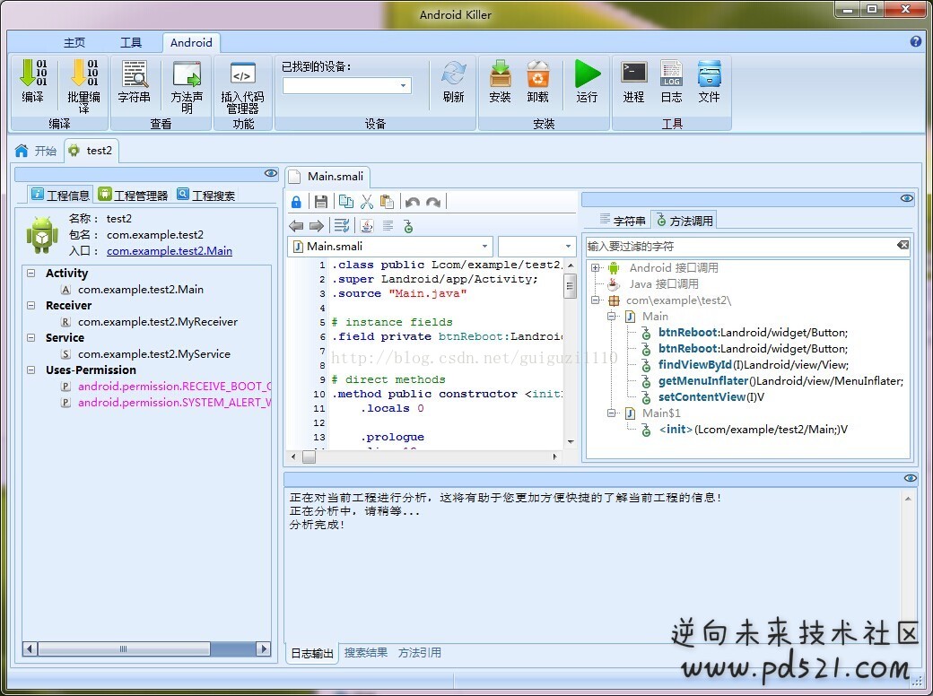Collapse the com\example\test2\ package node
Image resolution: width=933 pixels, height=696 pixels.
(x=595, y=300)
